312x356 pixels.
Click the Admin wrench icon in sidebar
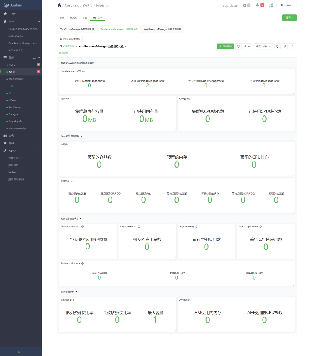pos(5,151)
